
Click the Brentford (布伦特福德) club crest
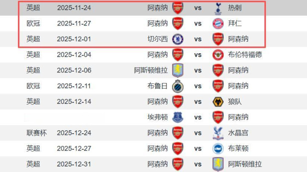tap(218, 54)
